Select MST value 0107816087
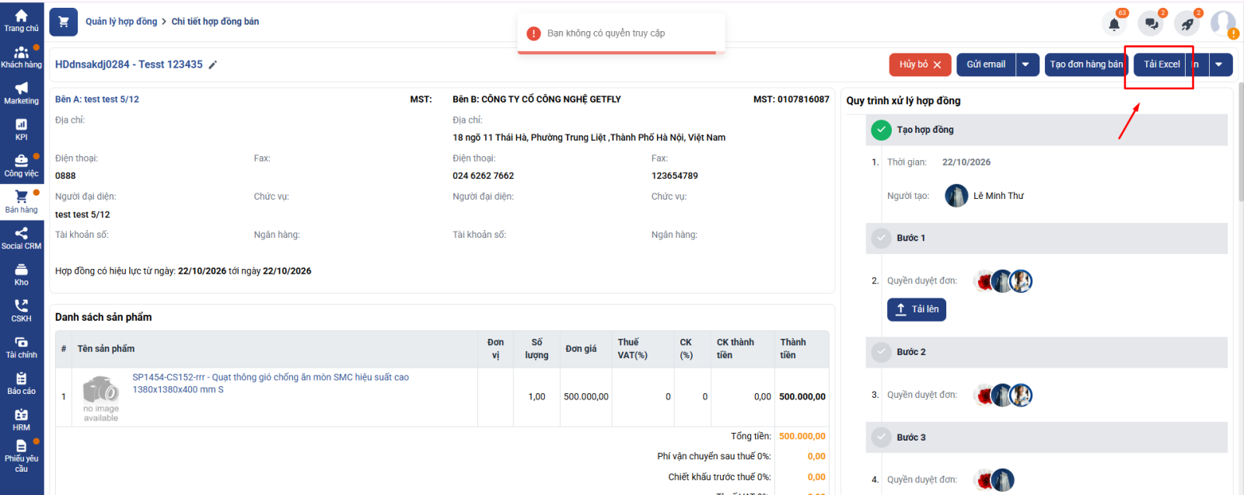This screenshot has height=495, width=1244. click(803, 99)
